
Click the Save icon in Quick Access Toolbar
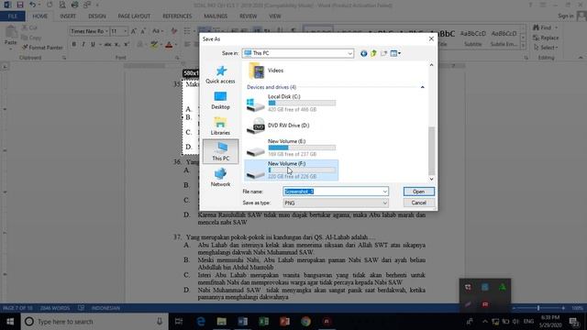(x=20, y=5)
